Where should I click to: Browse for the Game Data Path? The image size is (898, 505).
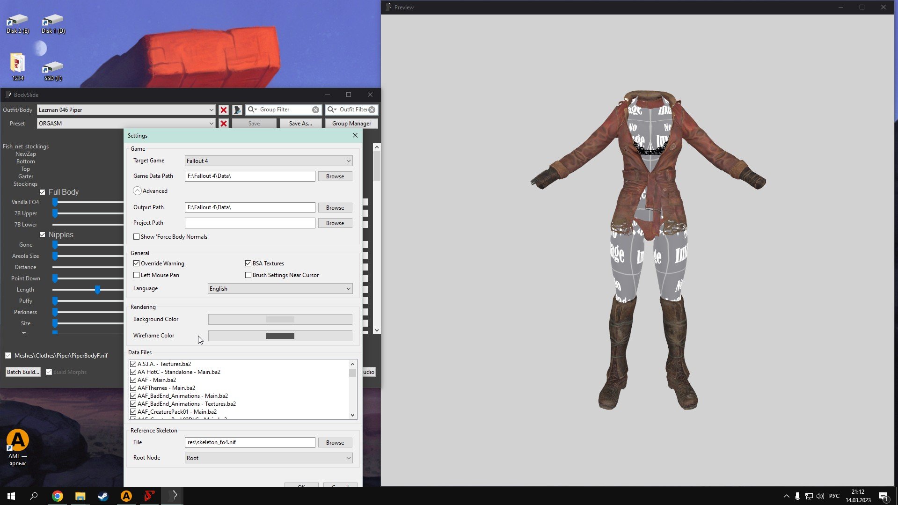[335, 176]
